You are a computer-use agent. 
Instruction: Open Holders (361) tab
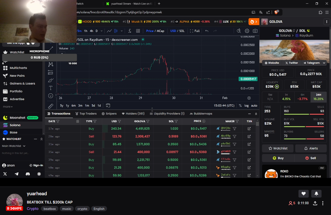click(x=133, y=114)
